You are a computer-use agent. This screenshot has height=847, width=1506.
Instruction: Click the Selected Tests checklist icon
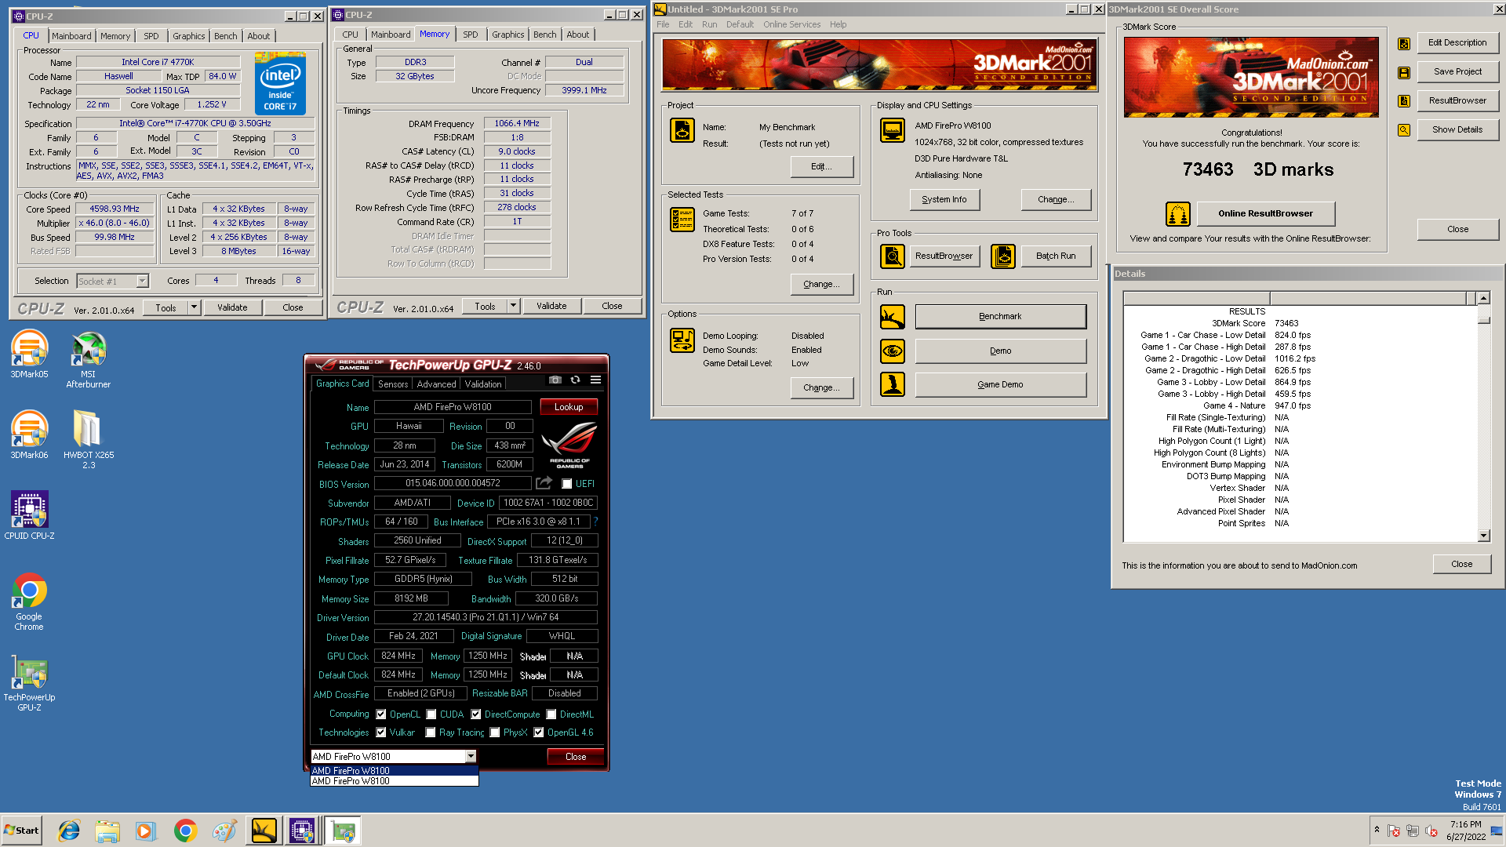(x=682, y=220)
